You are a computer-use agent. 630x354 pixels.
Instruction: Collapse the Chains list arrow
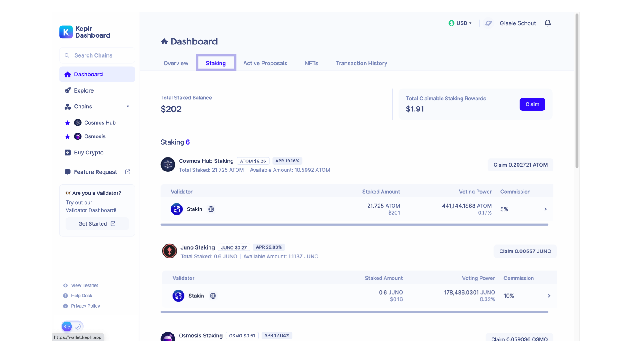[x=127, y=107]
